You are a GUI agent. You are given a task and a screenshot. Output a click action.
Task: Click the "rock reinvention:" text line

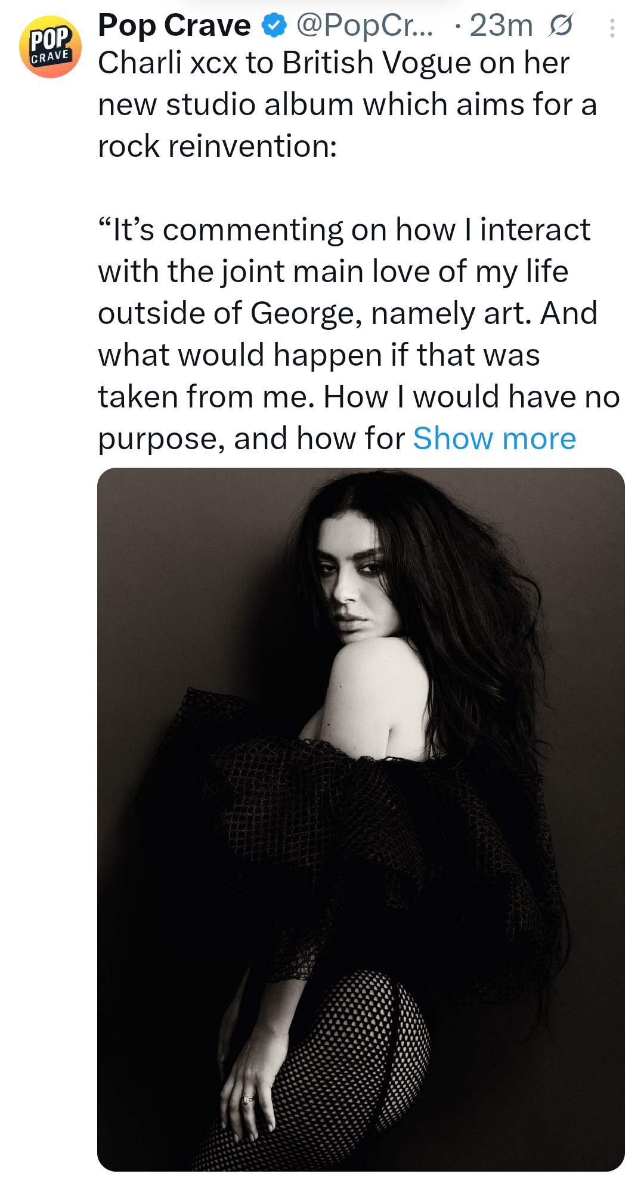[218, 147]
